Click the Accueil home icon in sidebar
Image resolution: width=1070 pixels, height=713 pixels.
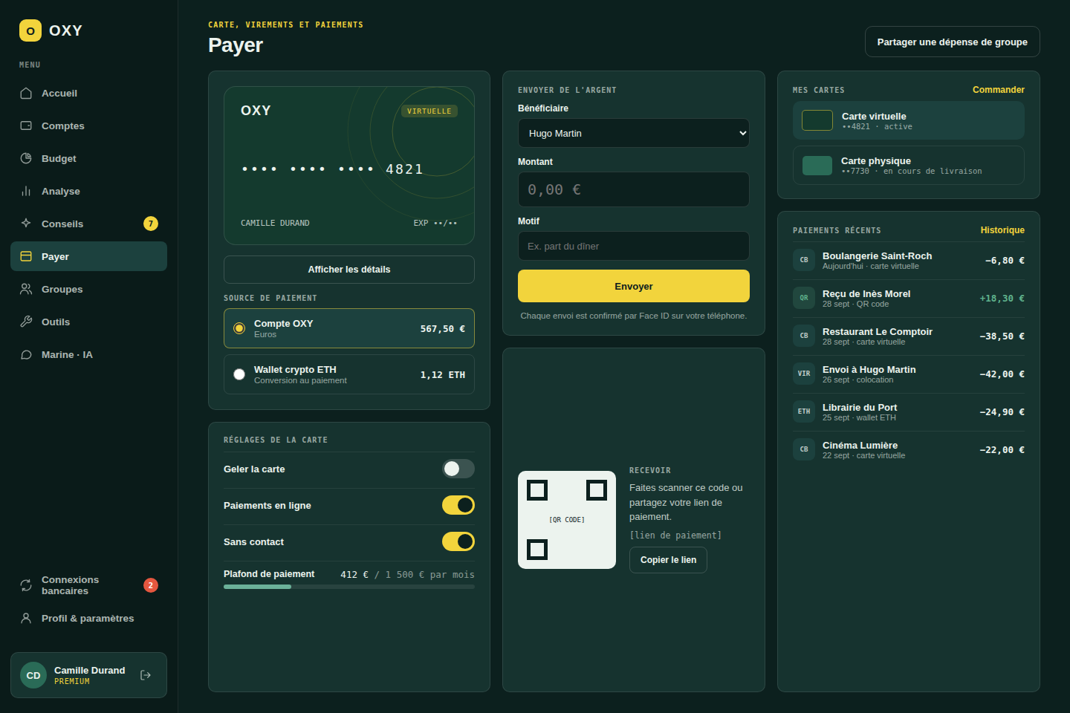[x=26, y=93]
